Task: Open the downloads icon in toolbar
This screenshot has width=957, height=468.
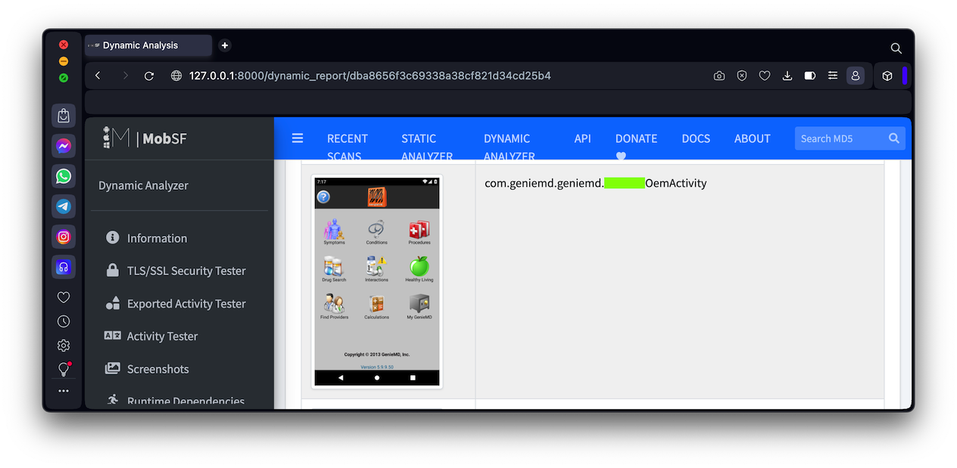Action: (x=787, y=76)
